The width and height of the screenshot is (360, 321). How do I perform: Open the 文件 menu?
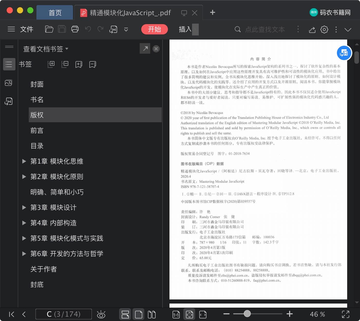(x=27, y=29)
